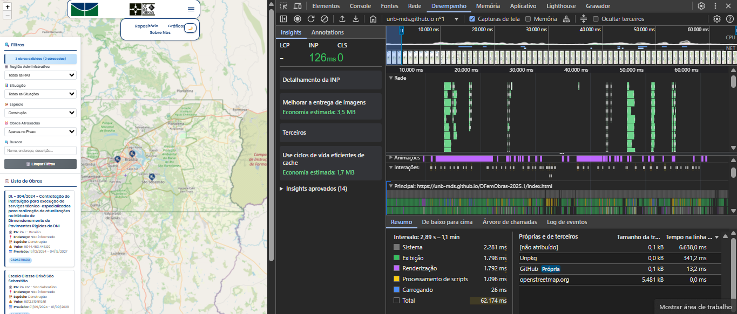
Task: Click the collect garbage broom icon
Action: tap(566, 19)
